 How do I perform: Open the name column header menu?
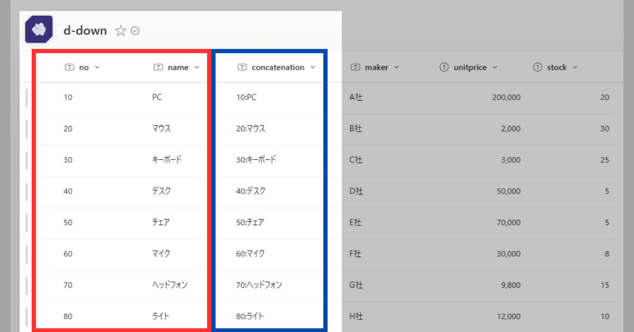pos(197,67)
